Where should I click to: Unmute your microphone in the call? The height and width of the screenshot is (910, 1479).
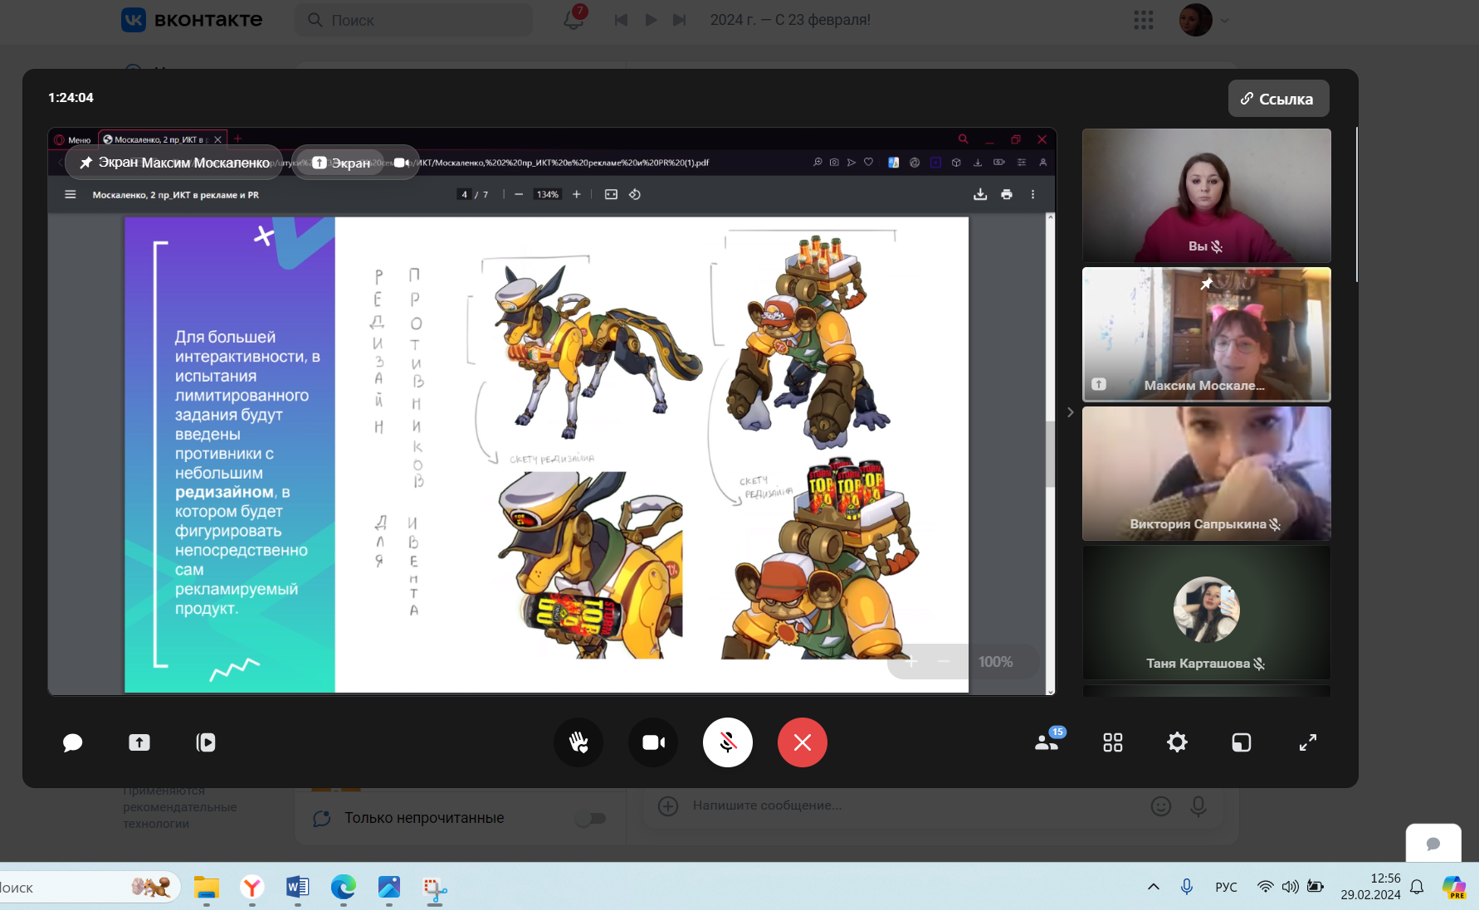click(x=728, y=742)
